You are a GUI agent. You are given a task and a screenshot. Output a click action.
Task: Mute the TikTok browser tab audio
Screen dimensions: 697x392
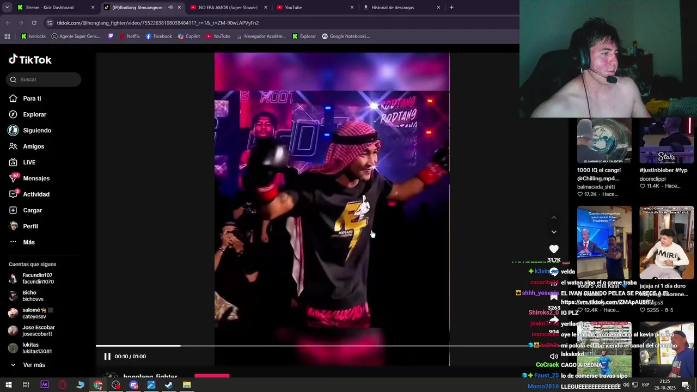pos(170,8)
